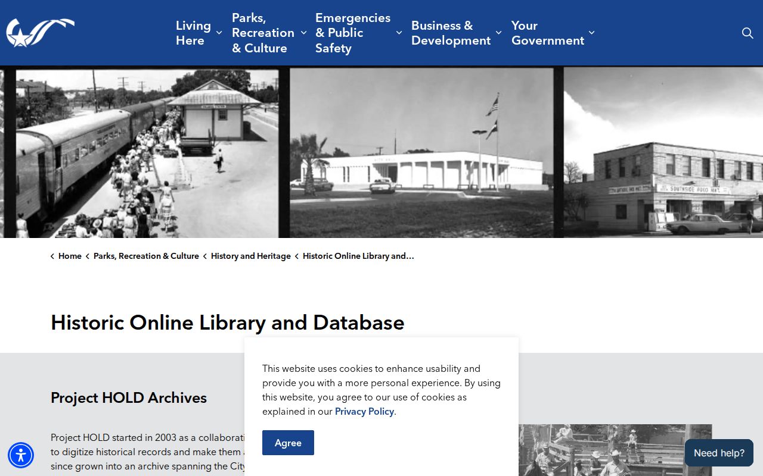Viewport: 763px width, 476px height.
Task: Open Parks, Recreation & Culture breadcrumb
Action: click(x=146, y=256)
